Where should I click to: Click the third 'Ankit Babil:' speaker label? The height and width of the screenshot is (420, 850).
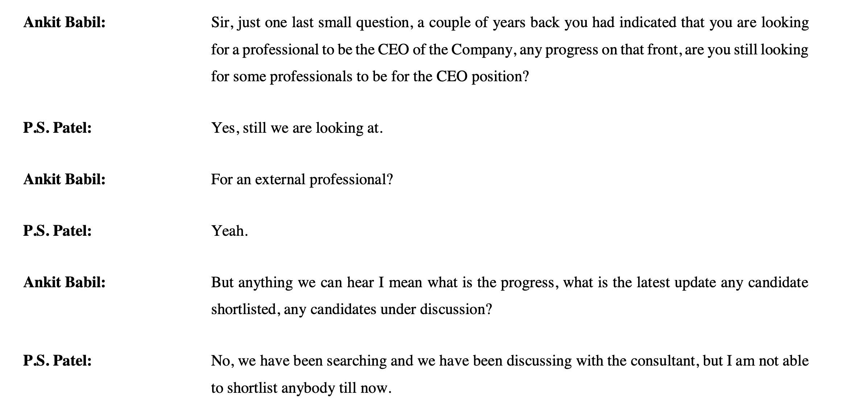tap(64, 282)
